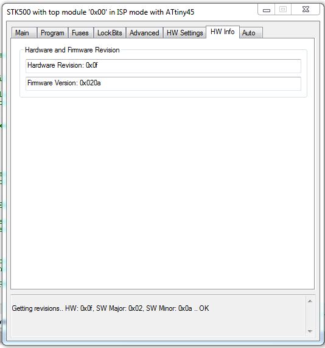Open the Program tab
325x348 pixels.
tap(52, 33)
